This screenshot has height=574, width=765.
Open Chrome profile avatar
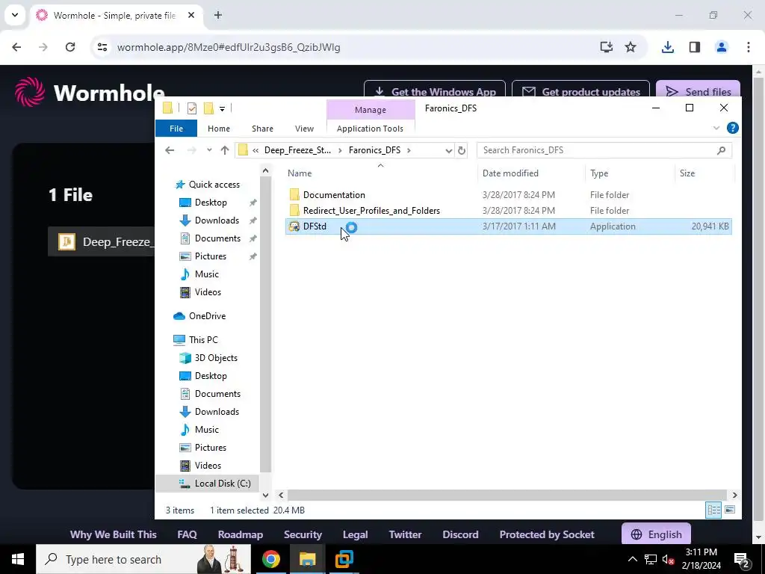pyautogui.click(x=721, y=47)
